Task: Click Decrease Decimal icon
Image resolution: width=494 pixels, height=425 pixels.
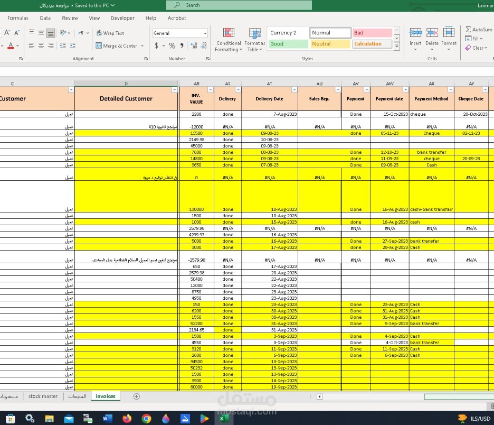Action: coord(204,46)
